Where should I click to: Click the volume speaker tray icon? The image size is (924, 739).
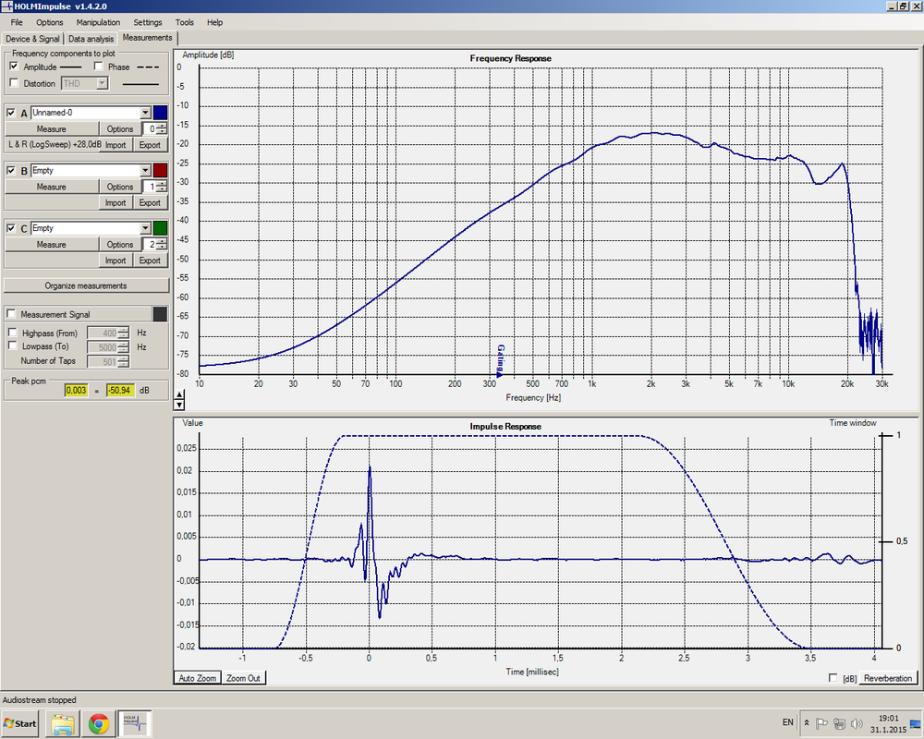coord(857,723)
